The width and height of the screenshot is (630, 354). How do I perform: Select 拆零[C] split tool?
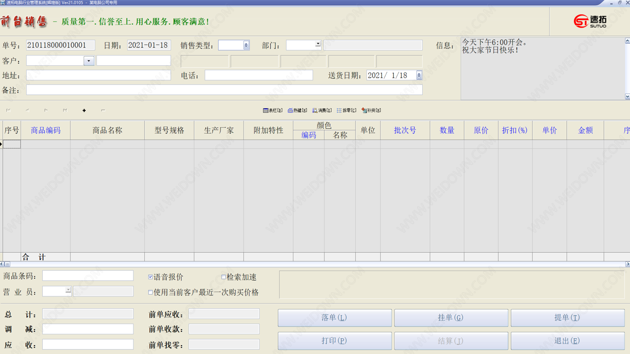pos(346,111)
